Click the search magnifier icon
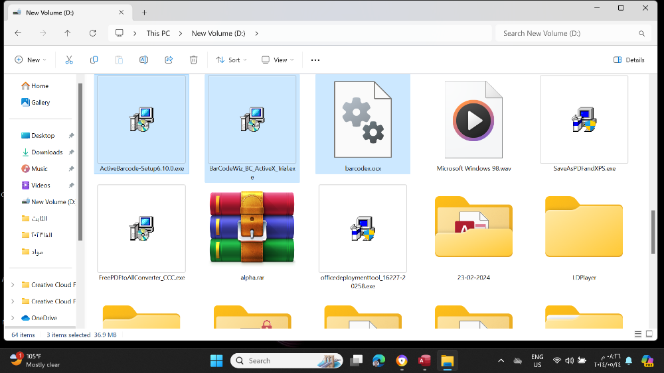The height and width of the screenshot is (373, 664). coord(641,33)
